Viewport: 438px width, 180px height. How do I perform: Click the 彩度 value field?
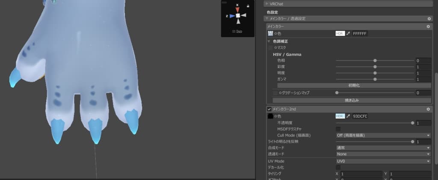[x=423, y=67]
